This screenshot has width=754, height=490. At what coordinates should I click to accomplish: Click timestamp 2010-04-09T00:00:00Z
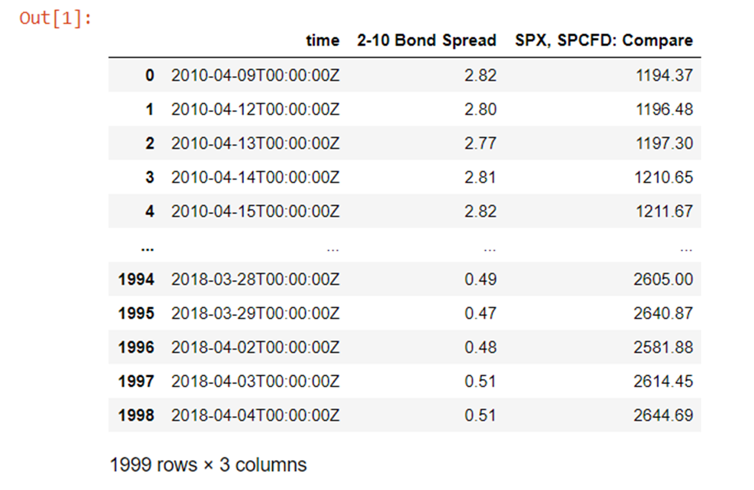point(255,75)
